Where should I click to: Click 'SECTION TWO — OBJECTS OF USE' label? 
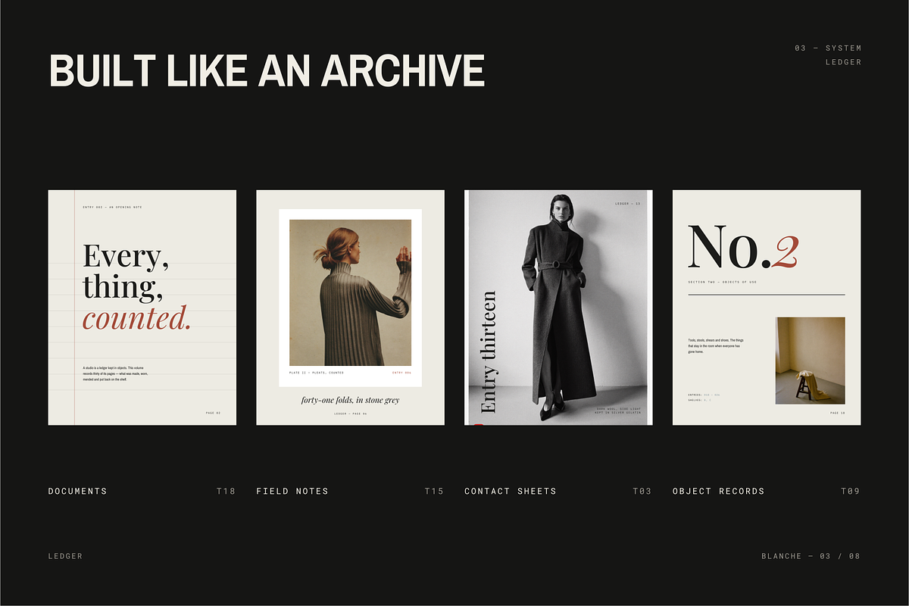tap(722, 282)
